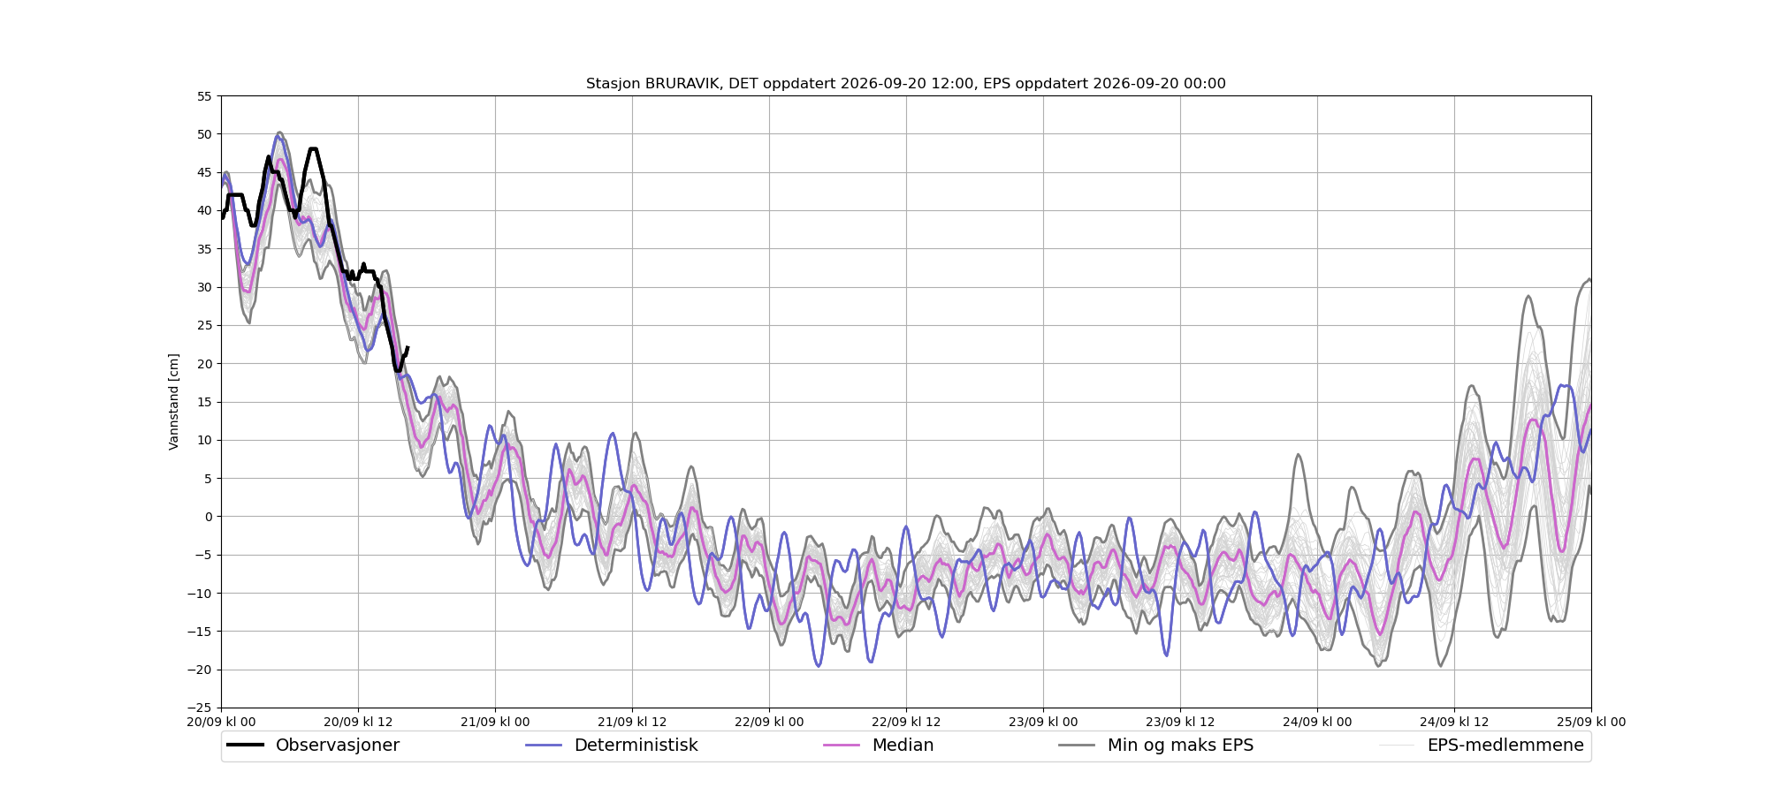Click x-axis tick label '21/09 kl 00'

point(495,722)
